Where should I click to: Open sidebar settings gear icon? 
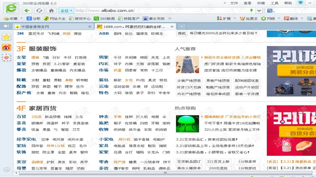(x=6, y=169)
